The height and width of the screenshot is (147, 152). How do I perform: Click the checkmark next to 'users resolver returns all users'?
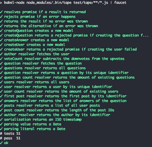pyautogui.click(x=1, y=82)
